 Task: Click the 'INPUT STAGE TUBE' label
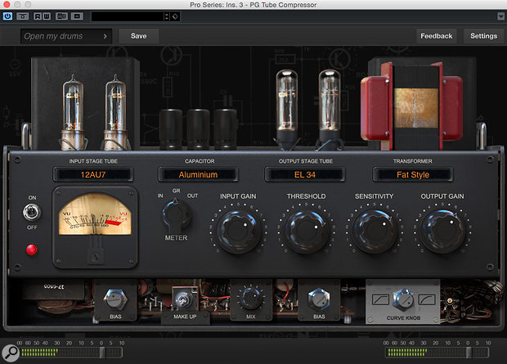93,161
